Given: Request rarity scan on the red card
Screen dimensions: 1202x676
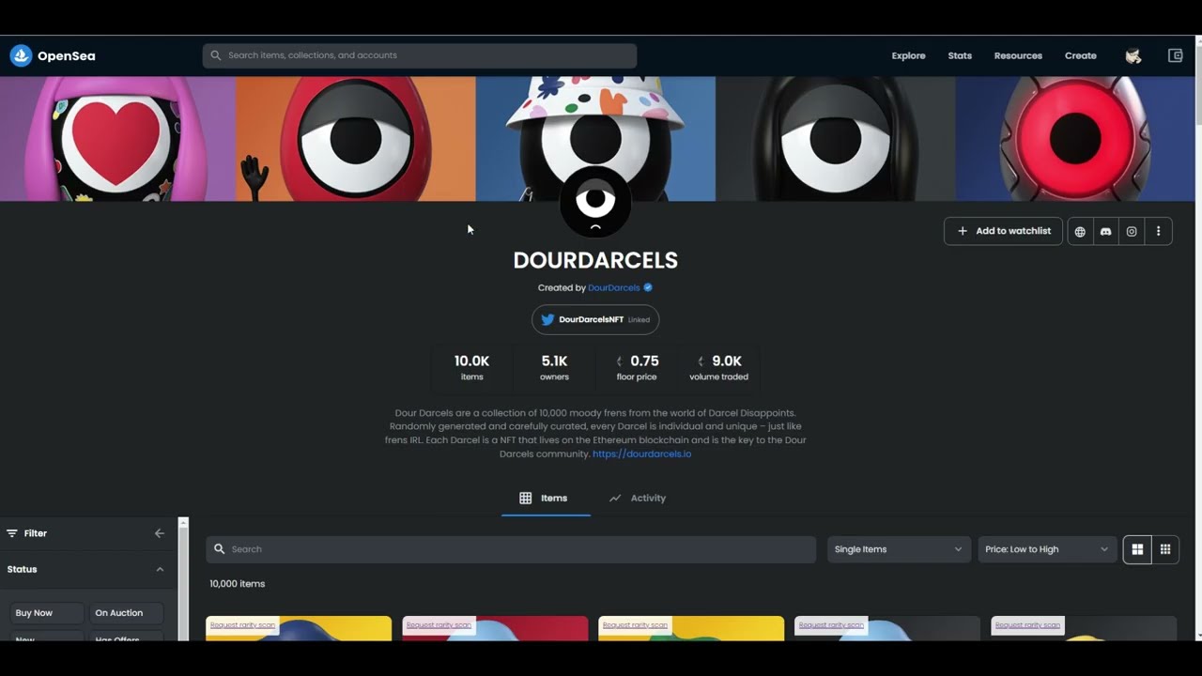Looking at the screenshot, I should (x=439, y=625).
